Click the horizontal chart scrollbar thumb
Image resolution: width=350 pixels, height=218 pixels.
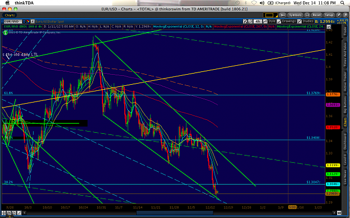[x=175, y=213]
